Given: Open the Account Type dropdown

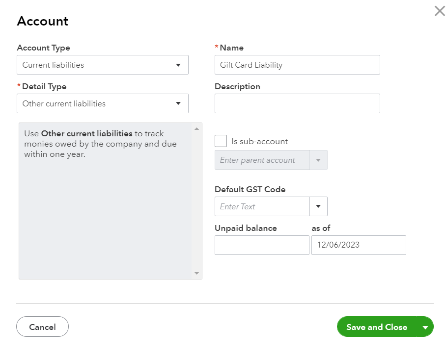Looking at the screenshot, I should 102,65.
